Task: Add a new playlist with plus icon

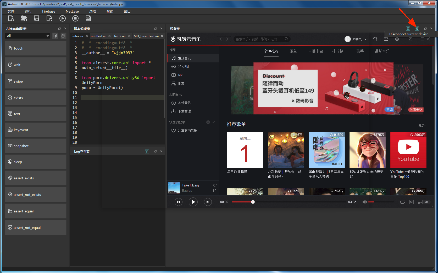Action: (208, 122)
